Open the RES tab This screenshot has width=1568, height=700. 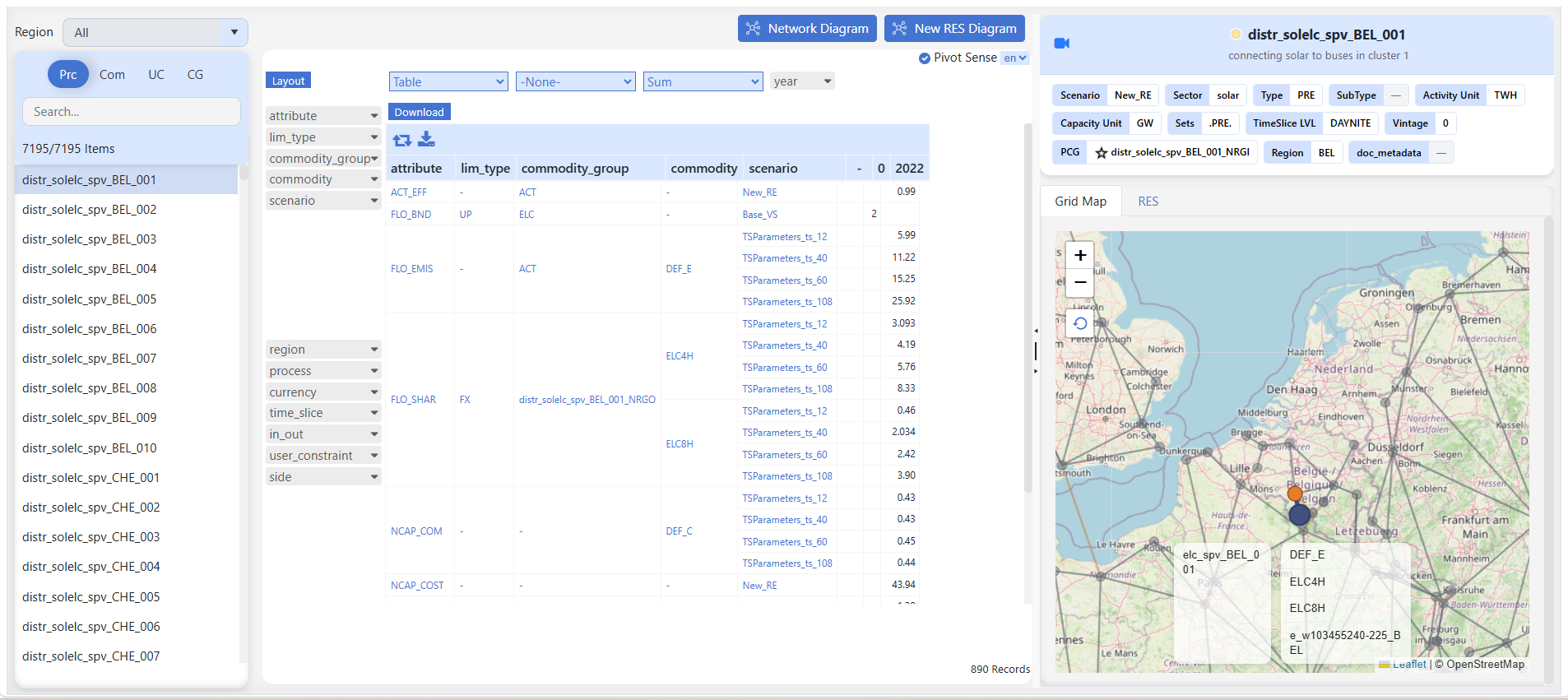click(1148, 202)
